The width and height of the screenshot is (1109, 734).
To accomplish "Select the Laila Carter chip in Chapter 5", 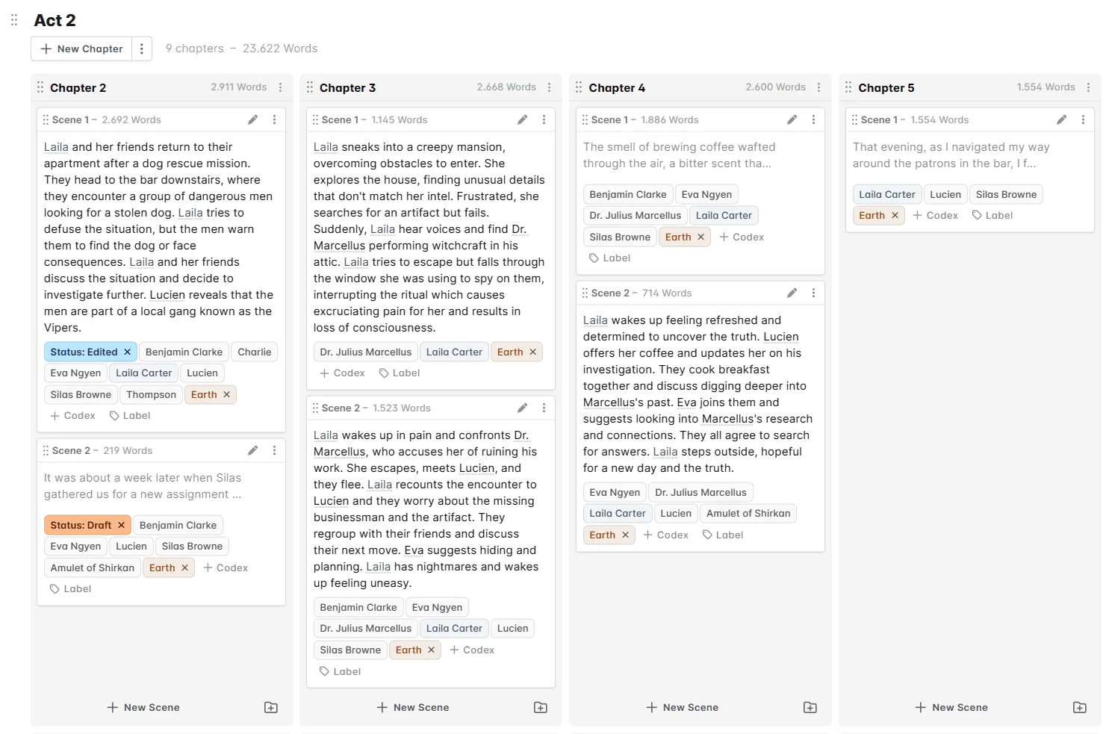I will click(886, 194).
